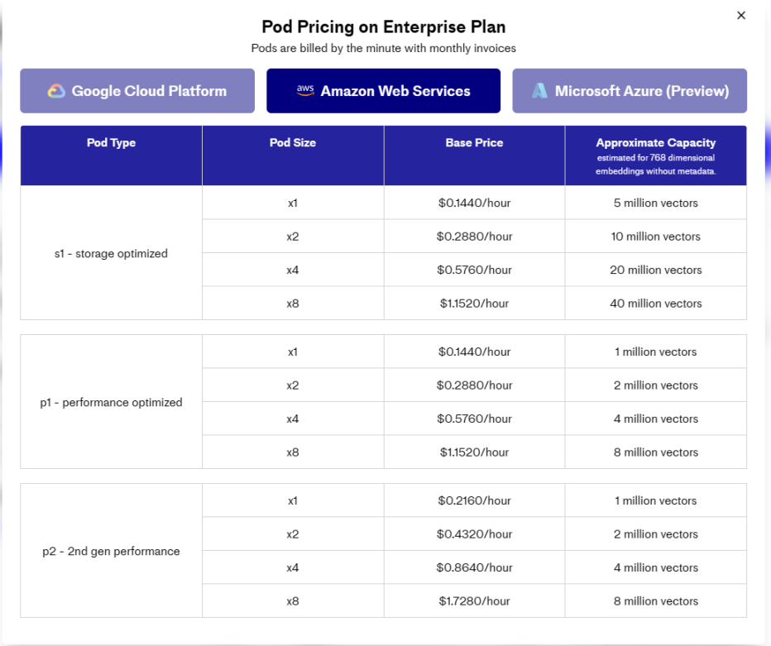Click the Pod Pricing on Enterprise Plan heading

pyautogui.click(x=384, y=27)
